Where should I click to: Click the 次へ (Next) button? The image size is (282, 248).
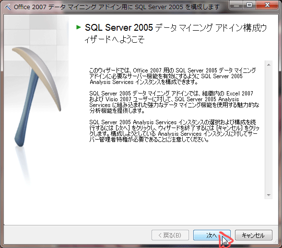point(212,235)
